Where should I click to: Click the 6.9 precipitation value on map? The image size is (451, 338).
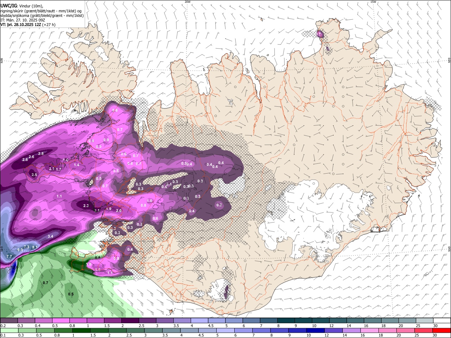click(20, 250)
